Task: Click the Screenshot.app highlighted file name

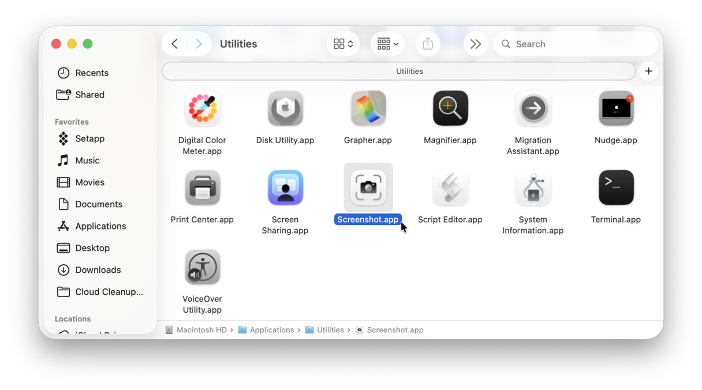Action: 368,219
